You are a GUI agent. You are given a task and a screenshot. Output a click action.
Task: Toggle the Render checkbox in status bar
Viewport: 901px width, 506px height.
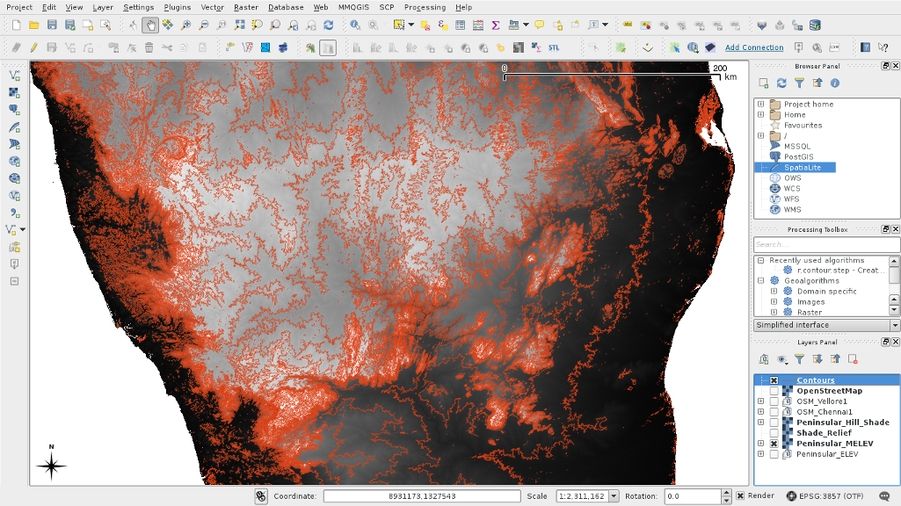coord(740,496)
